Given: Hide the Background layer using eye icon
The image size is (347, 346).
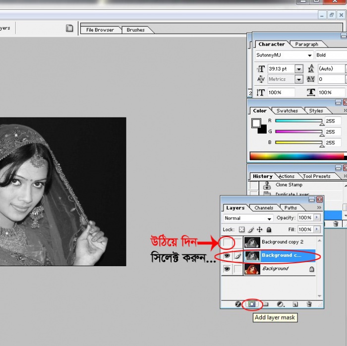Looking at the screenshot, I should [x=227, y=269].
